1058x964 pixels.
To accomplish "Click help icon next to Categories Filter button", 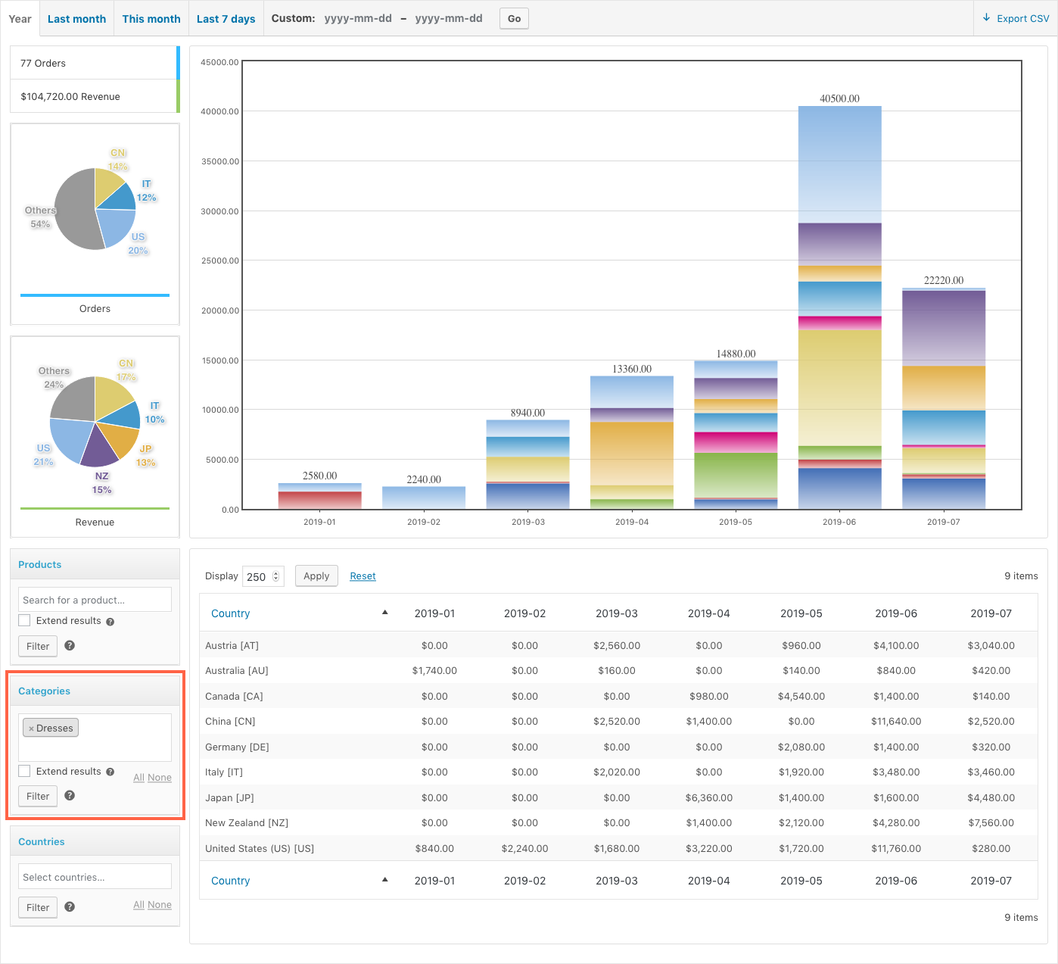I will pyautogui.click(x=69, y=796).
